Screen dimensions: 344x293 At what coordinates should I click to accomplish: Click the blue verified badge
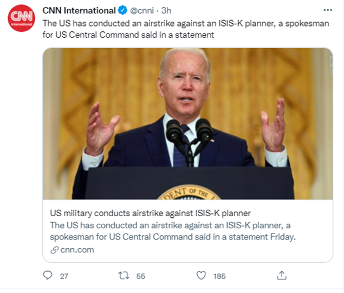pos(122,10)
